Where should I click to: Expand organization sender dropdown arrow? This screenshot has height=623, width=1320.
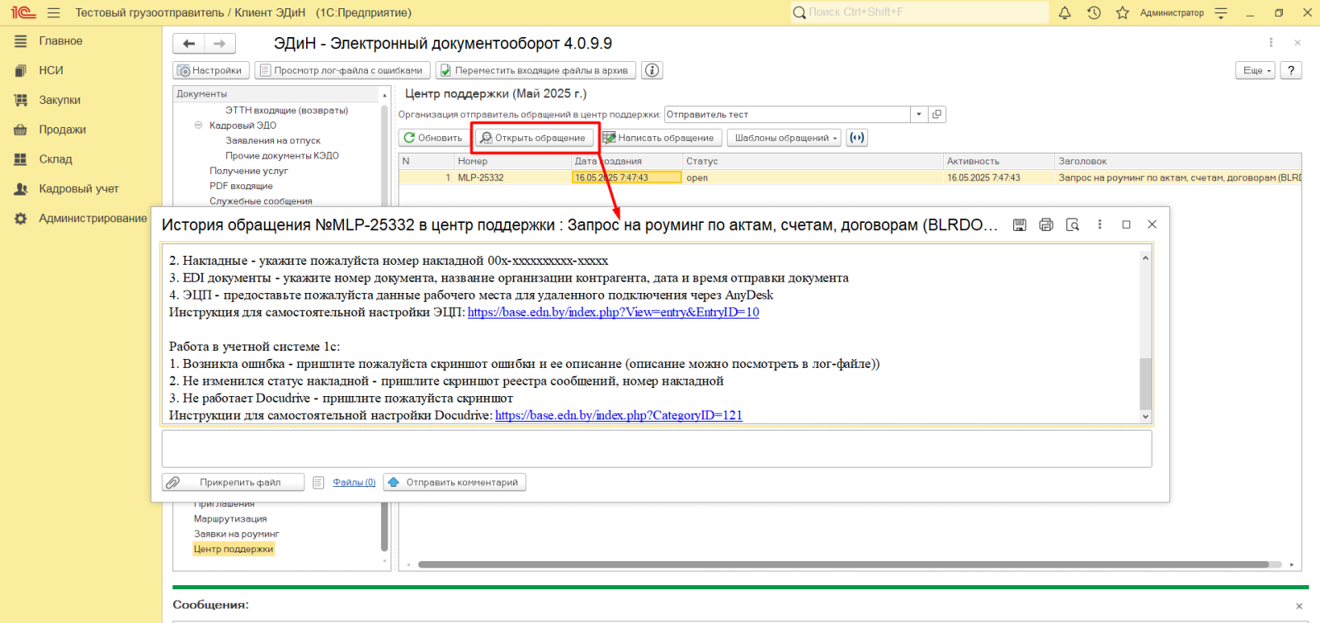click(x=919, y=115)
